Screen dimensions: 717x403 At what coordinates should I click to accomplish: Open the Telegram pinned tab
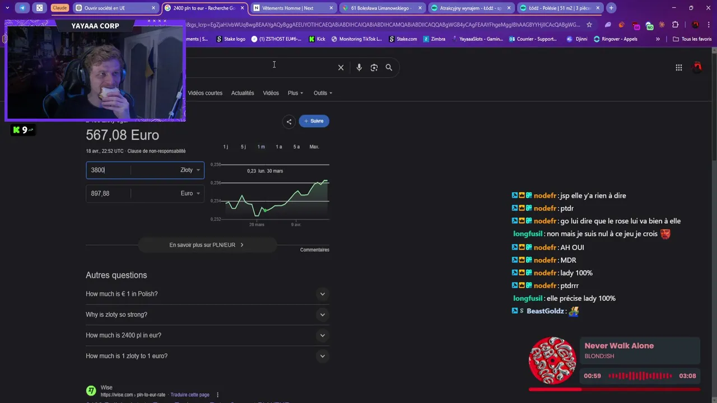coord(22,8)
